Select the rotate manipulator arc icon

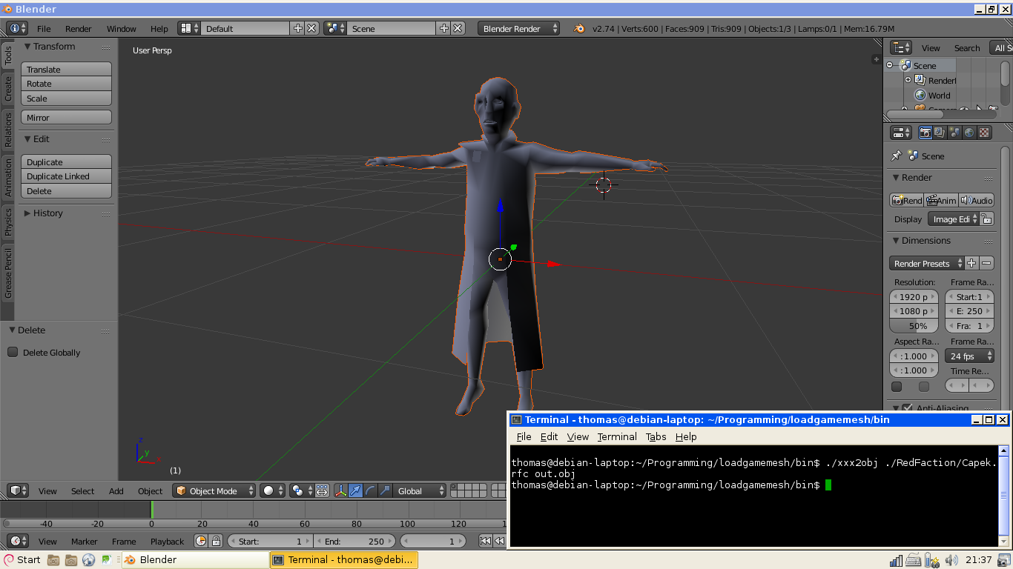tap(370, 490)
